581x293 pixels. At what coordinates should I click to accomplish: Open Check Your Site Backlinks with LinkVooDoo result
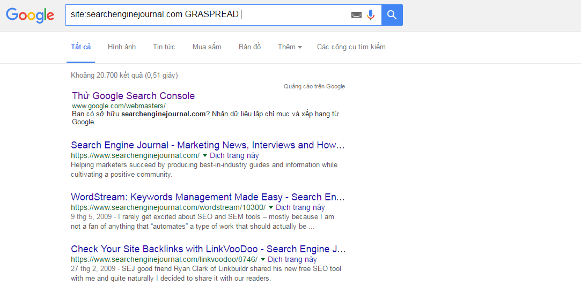coord(208,249)
